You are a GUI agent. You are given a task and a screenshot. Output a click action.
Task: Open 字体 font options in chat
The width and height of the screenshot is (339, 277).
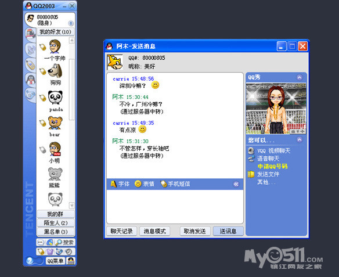tap(120, 184)
